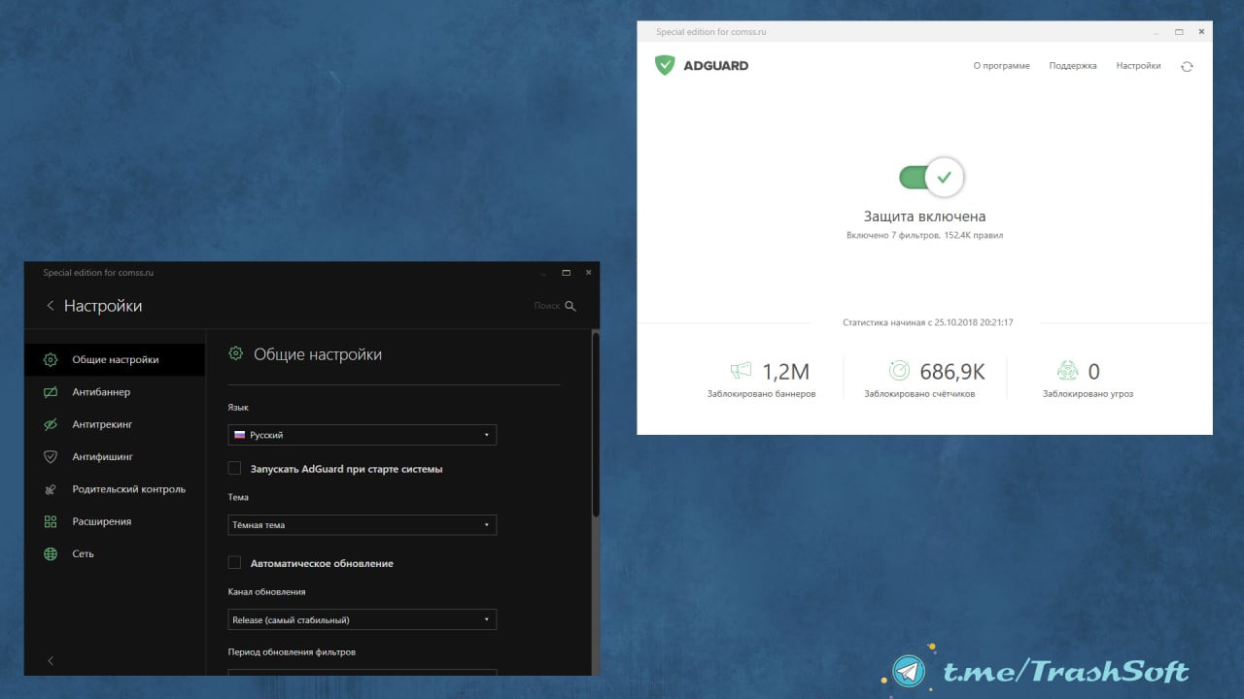Viewport: 1244px width, 699px height.
Task: Click the search magnifier icon in settings
Action: pos(570,306)
